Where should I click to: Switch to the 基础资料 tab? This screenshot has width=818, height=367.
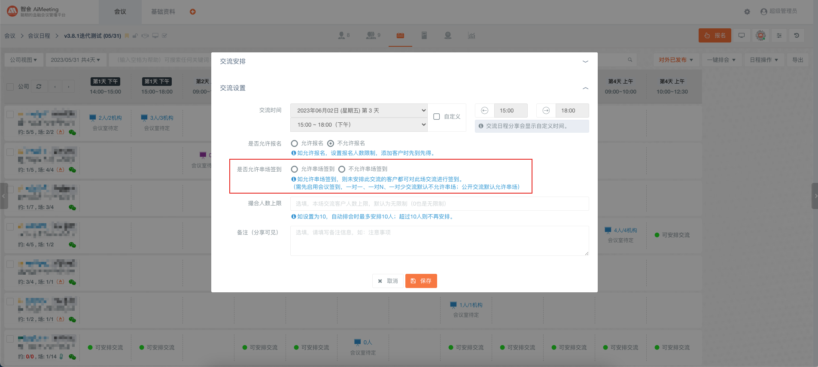click(x=163, y=12)
